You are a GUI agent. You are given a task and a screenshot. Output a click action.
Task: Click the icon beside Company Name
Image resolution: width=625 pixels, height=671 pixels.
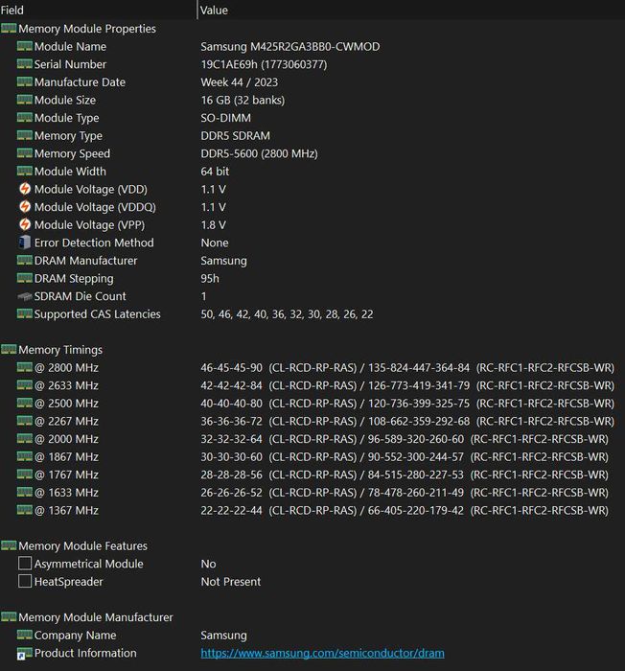point(24,635)
